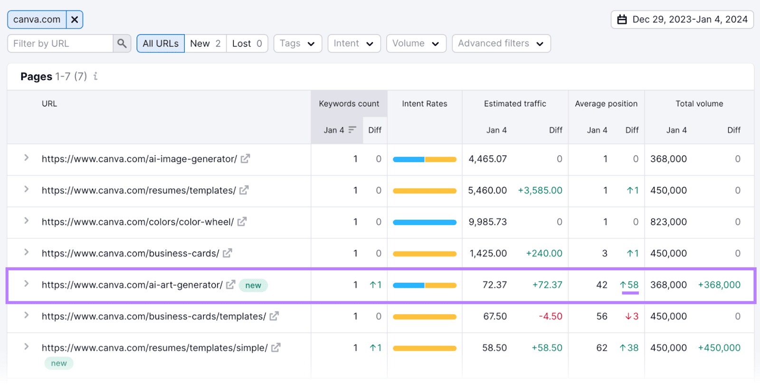Click traffic diff +3,585.00
This screenshot has height=385, width=760.
(540, 190)
